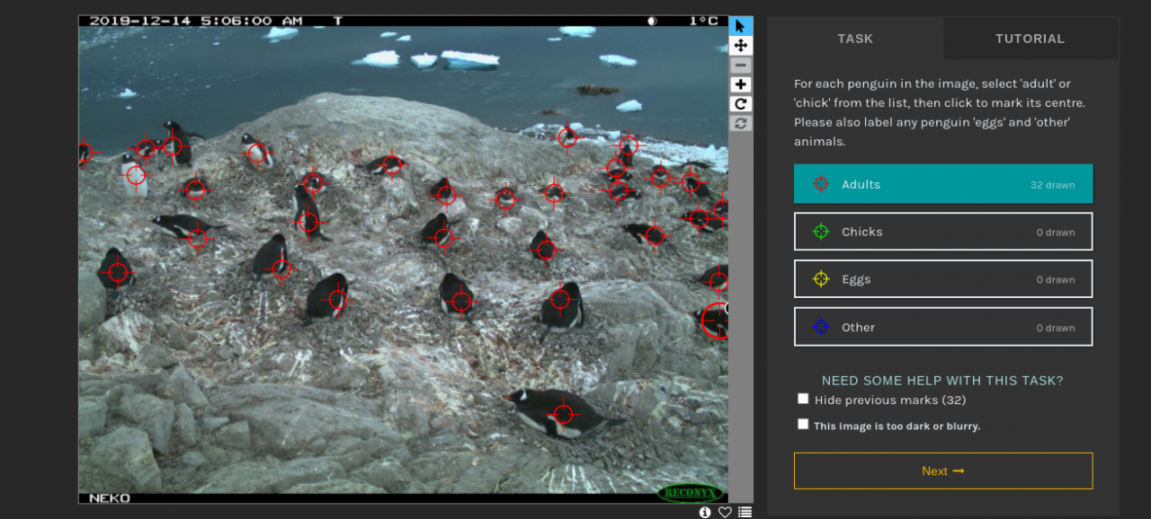Check 'This image is too dark or blurry'
This screenshot has height=519, width=1151.
[803, 424]
